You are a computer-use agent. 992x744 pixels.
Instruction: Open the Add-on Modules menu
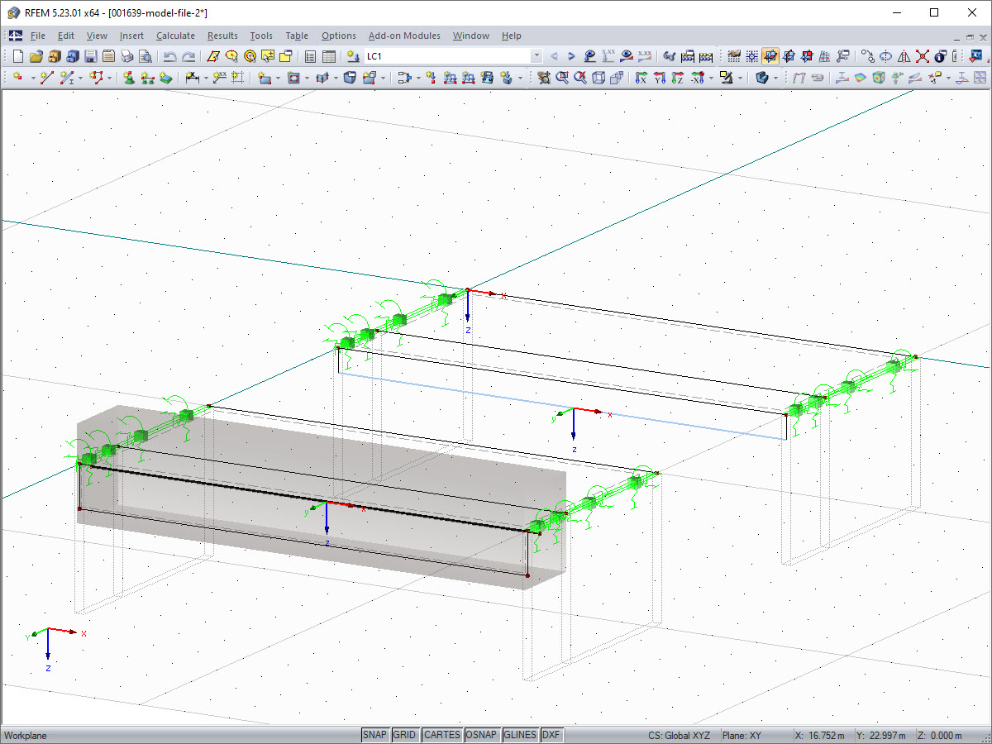(x=404, y=36)
